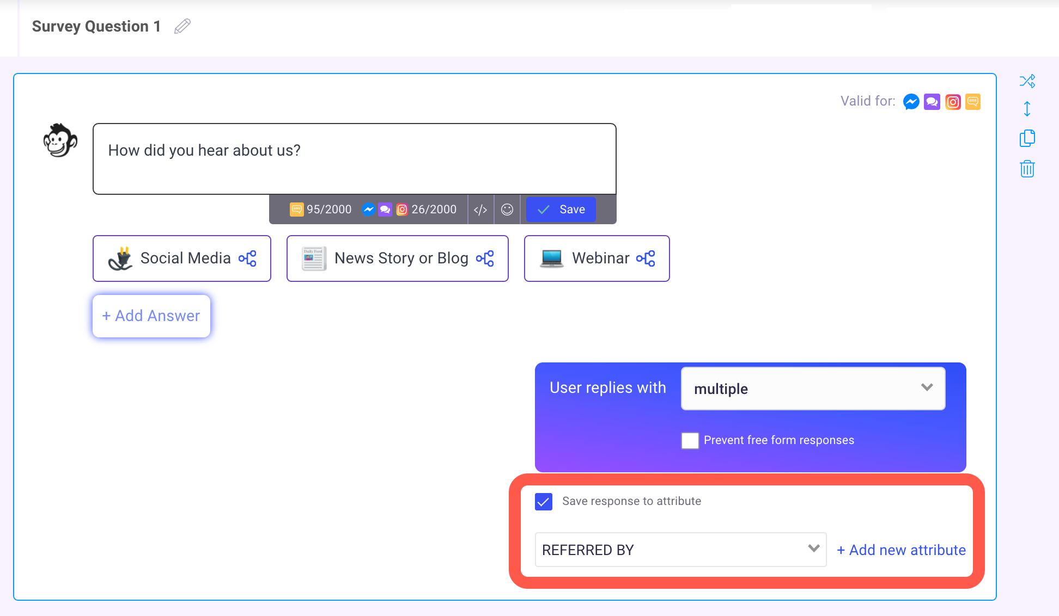Screen dimensions: 1059x616
Task: Click the Messenger icon in the text toolbar
Action: tap(369, 210)
